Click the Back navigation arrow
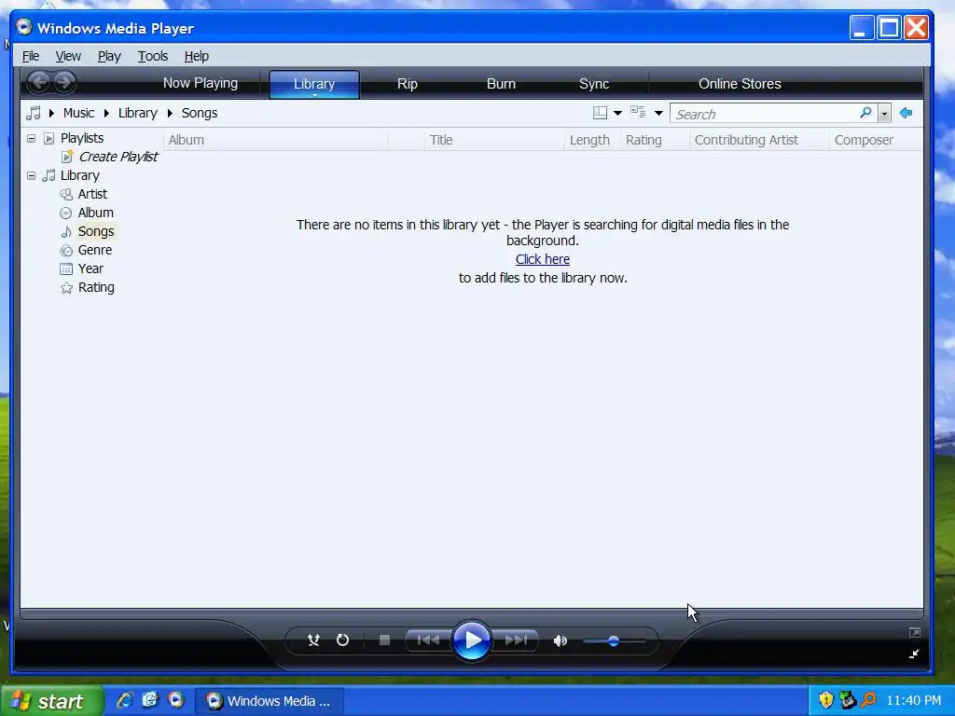 [39, 82]
